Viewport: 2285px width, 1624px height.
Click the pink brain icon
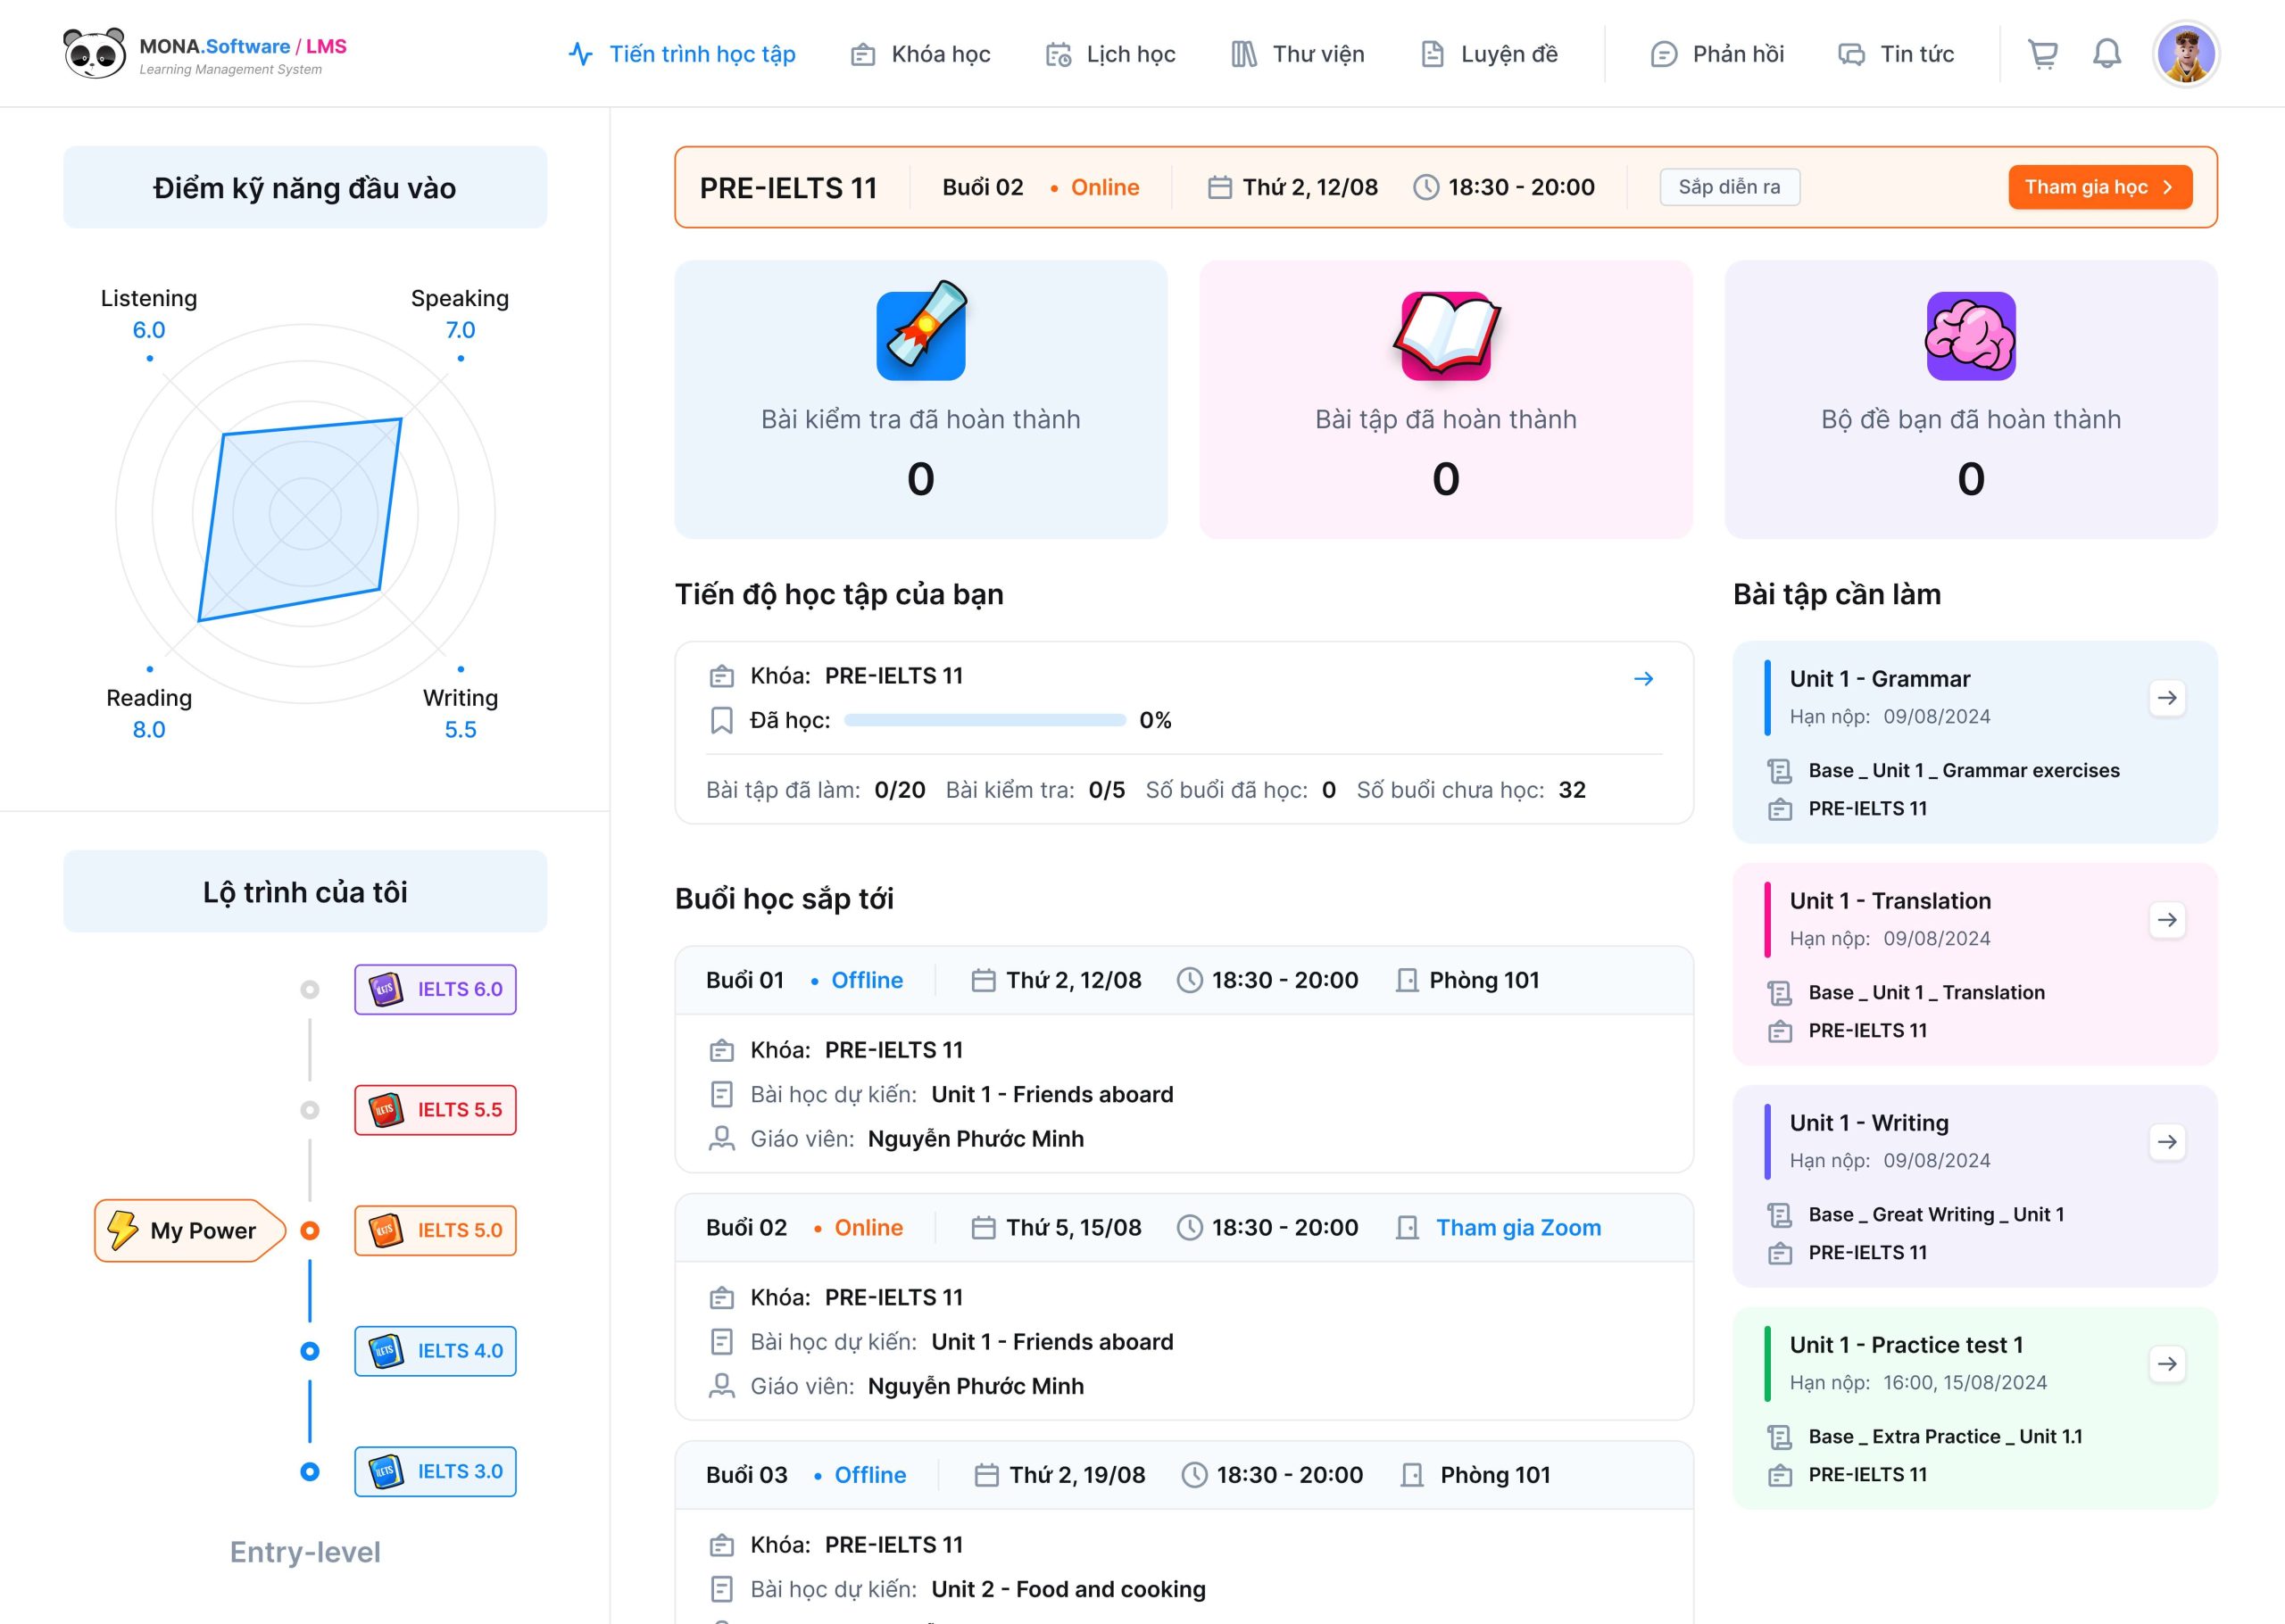(1970, 336)
